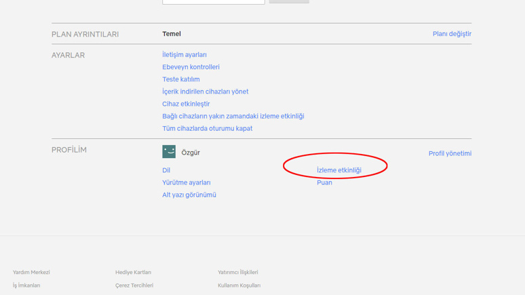The image size is (525, 295).
Task: Click the Özgür profile avatar icon
Action: [x=169, y=152]
